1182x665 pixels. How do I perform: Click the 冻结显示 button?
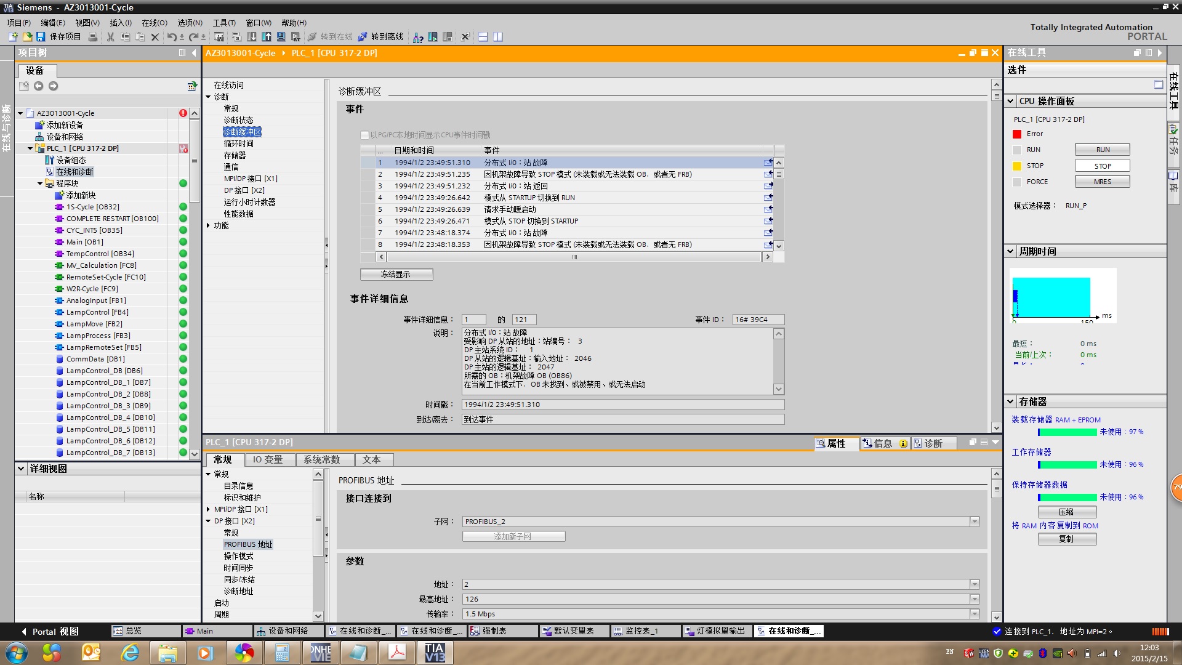(x=396, y=275)
